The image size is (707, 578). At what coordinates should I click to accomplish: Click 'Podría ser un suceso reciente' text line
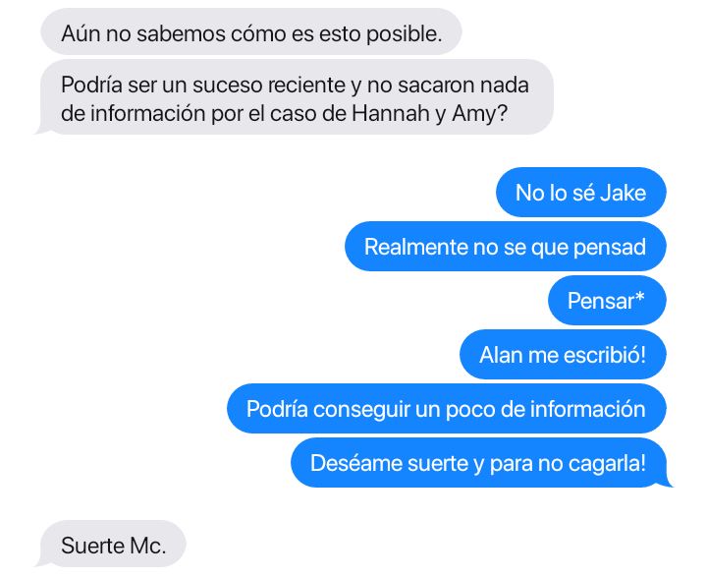[203, 85]
